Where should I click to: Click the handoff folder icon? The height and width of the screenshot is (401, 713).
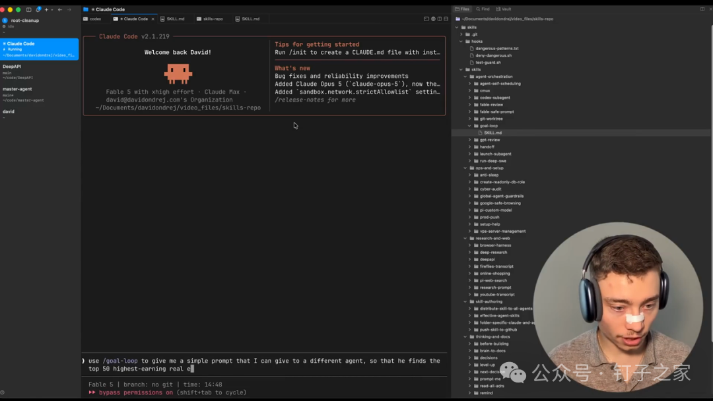tap(476, 147)
